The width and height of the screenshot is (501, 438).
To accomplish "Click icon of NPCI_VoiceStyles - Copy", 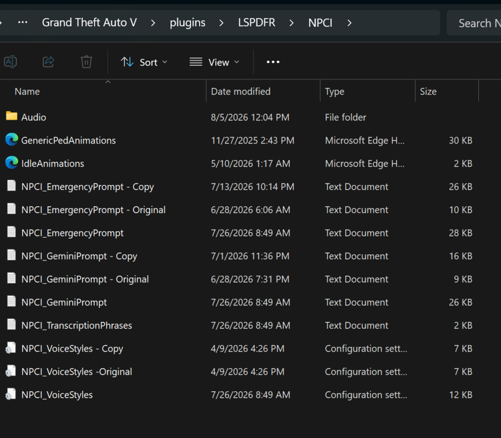I will pyautogui.click(x=11, y=348).
